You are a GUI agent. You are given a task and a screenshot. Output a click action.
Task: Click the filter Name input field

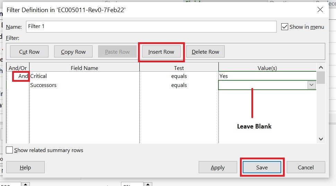pyautogui.click(x=151, y=27)
